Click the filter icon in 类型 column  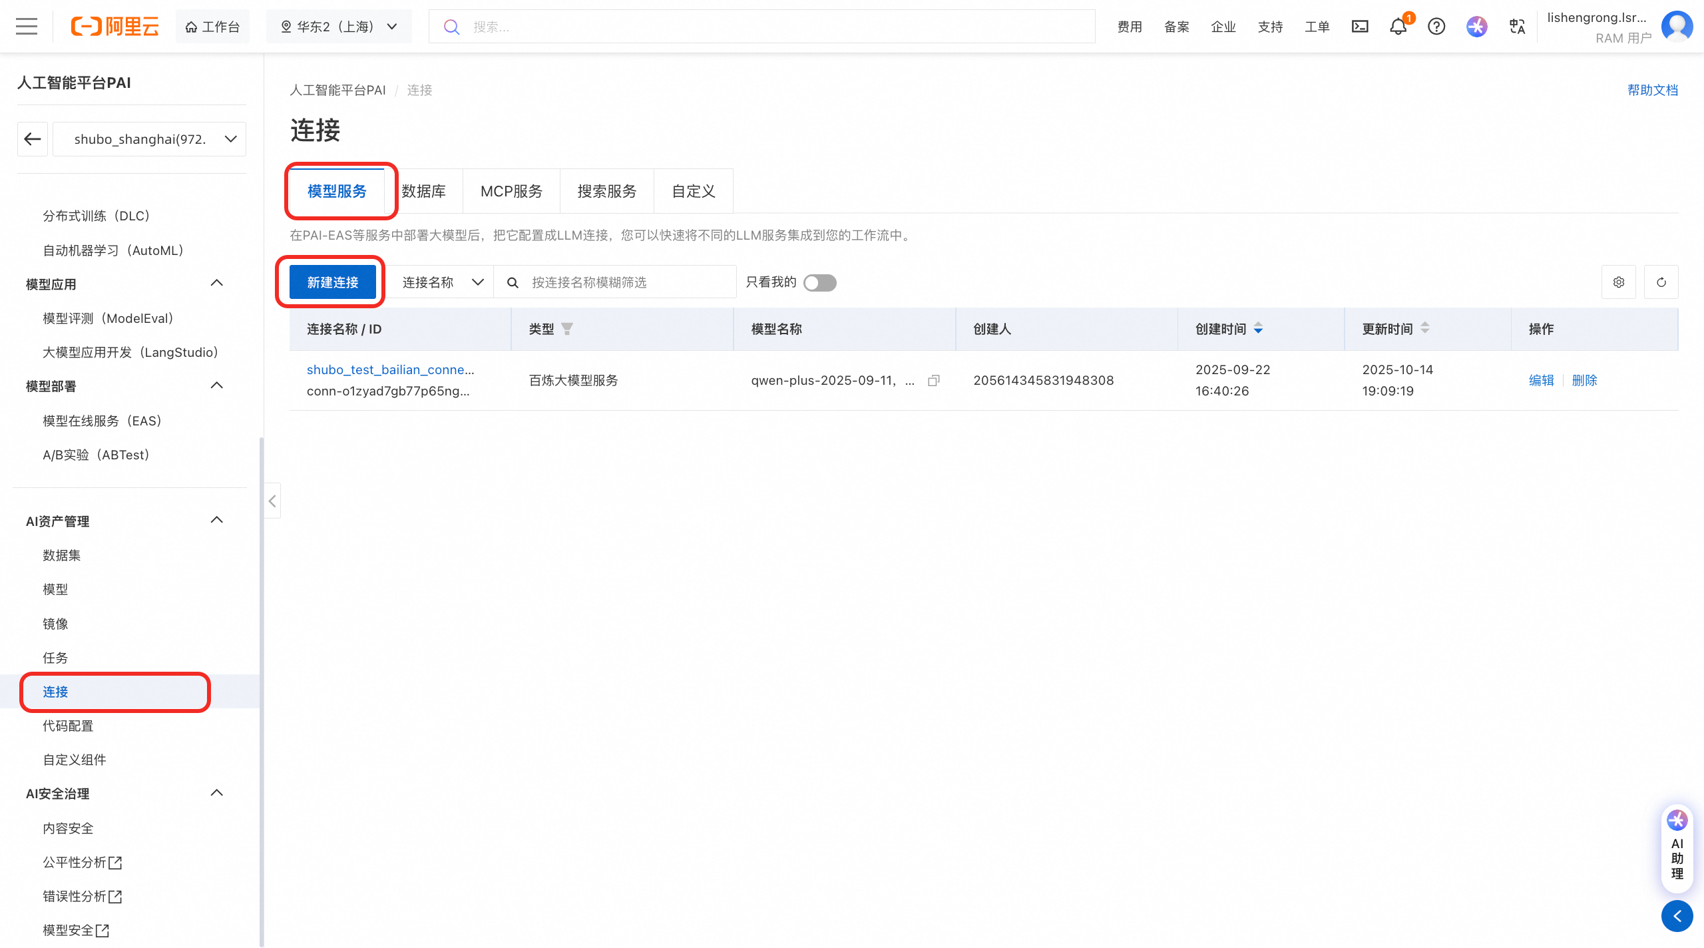(x=567, y=329)
